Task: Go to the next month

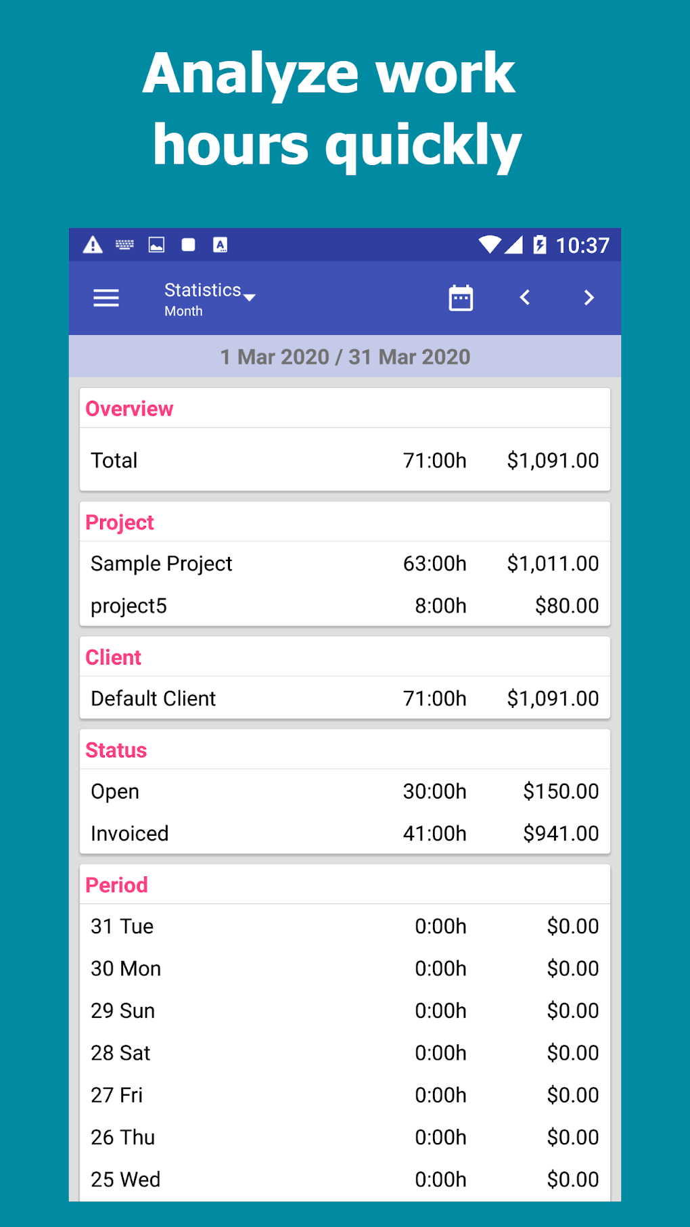Action: (x=588, y=298)
